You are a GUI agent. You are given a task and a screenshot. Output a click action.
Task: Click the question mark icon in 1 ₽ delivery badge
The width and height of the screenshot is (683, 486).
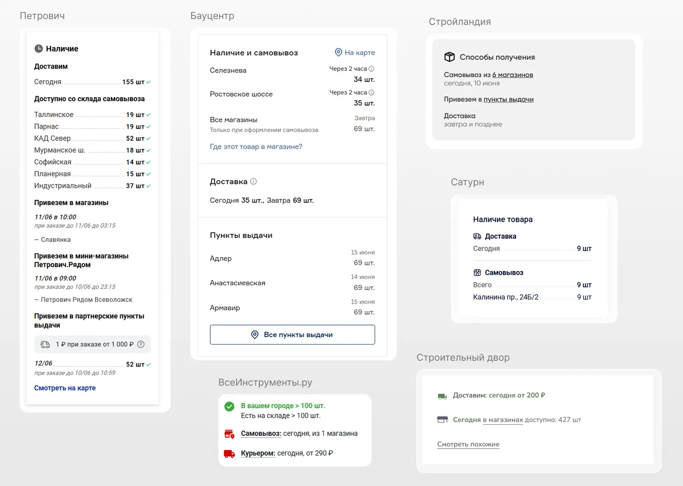point(141,345)
